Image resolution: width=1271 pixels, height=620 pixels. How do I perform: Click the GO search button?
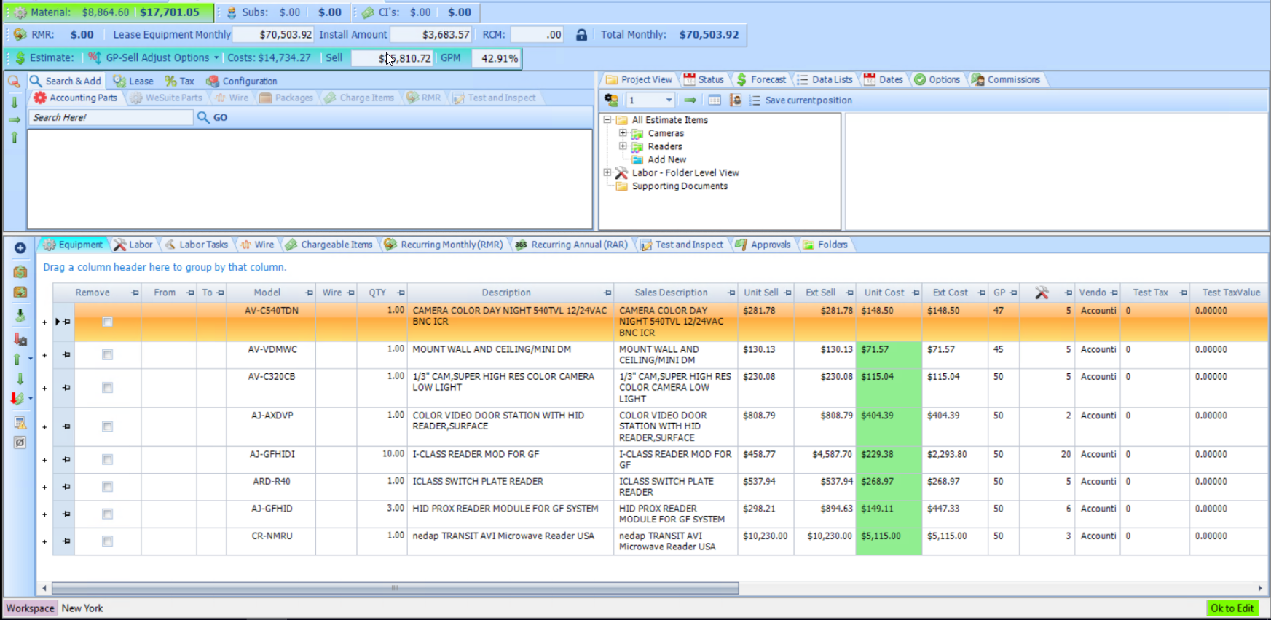[212, 117]
